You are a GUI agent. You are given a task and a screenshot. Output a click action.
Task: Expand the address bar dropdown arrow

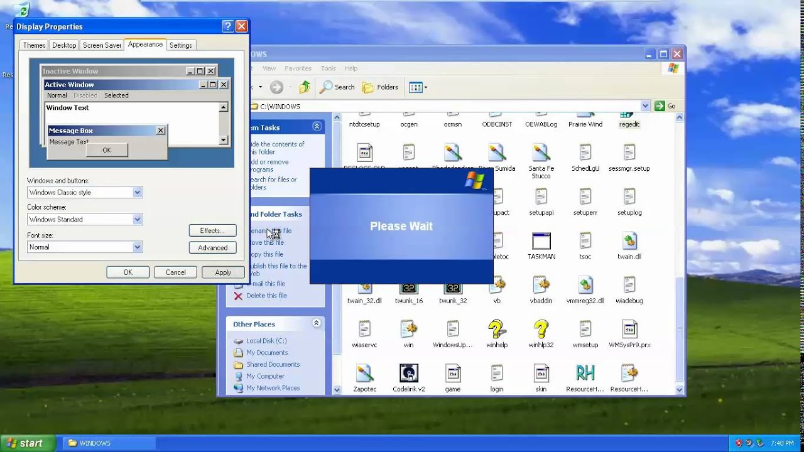[645, 106]
